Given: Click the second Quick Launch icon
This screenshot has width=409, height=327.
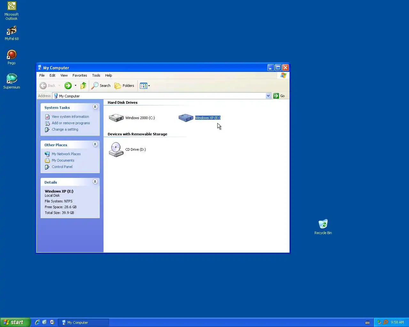Looking at the screenshot, I should pos(44,322).
